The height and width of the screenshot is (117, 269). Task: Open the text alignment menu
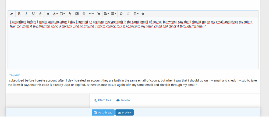pyautogui.click(x=106, y=13)
